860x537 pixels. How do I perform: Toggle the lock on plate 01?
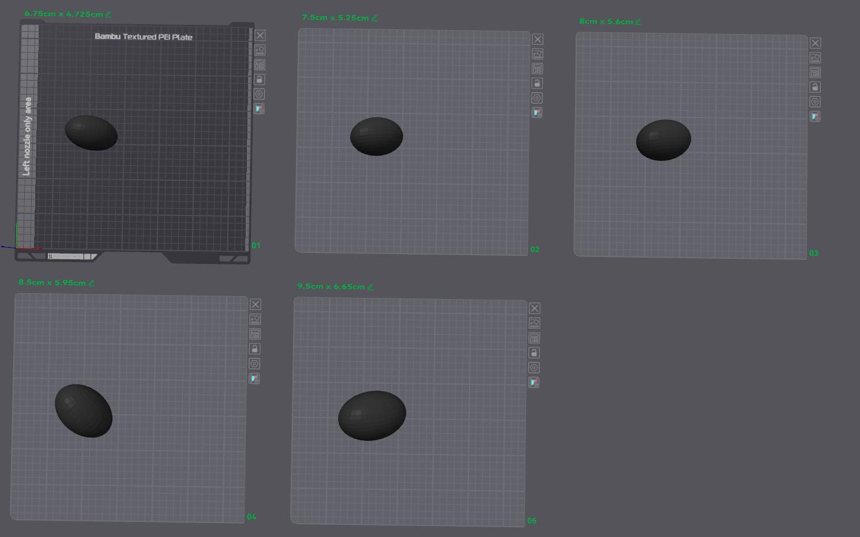[260, 80]
